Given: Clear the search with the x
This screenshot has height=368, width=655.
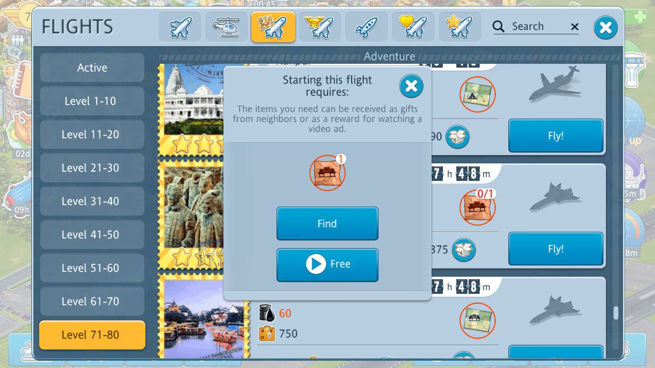Looking at the screenshot, I should tap(574, 27).
